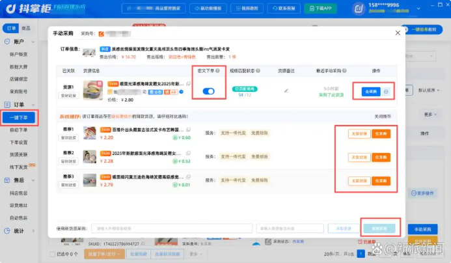Click the blue 去采购 button
Image resolution: width=451 pixels, height=263 pixels.
pyautogui.click(x=371, y=92)
